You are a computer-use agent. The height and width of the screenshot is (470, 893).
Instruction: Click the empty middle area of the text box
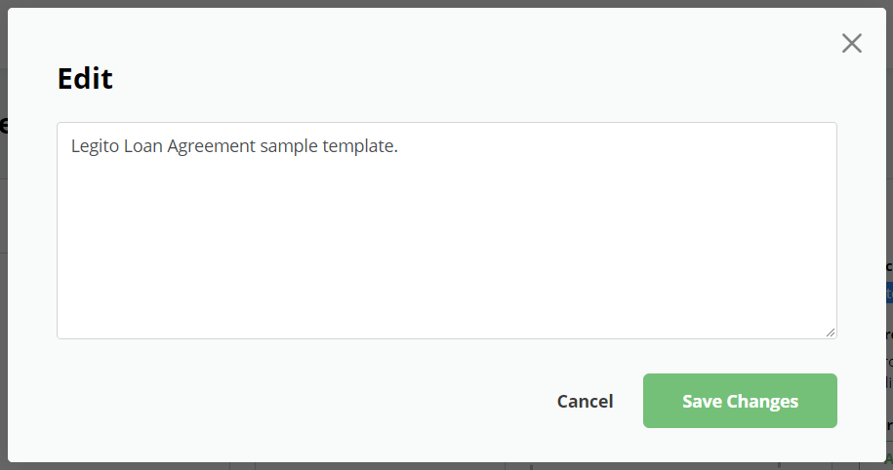point(447,239)
